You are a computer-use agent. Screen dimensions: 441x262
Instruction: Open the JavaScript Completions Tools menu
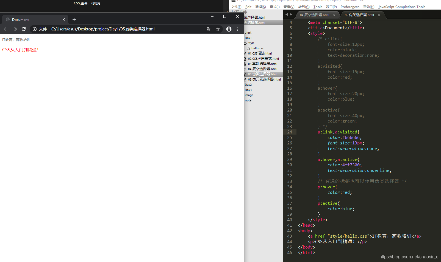(402, 7)
